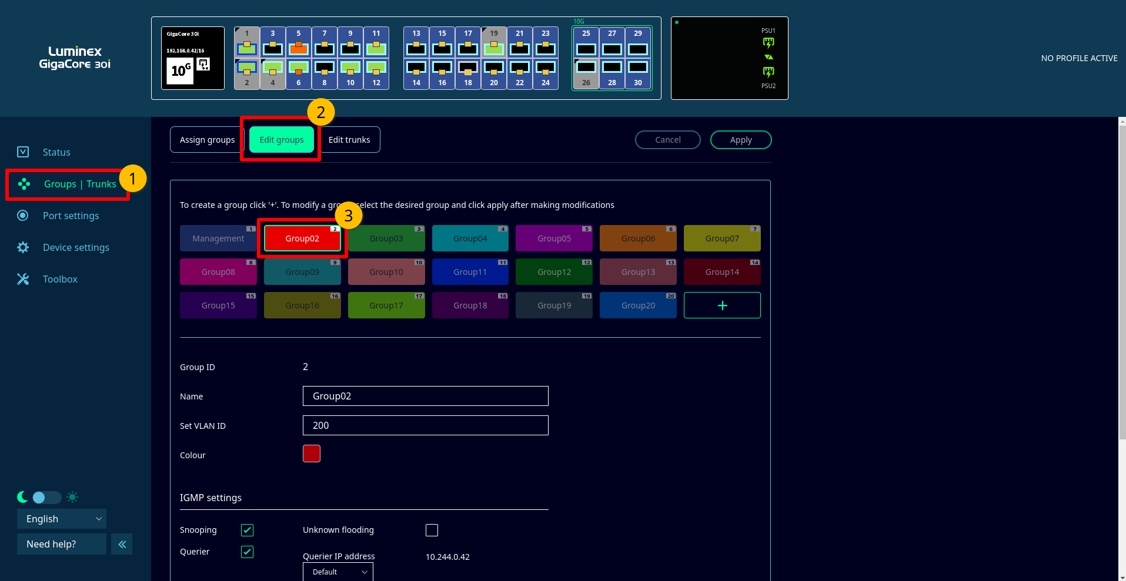Open Toolbox using the wrench icon
Screen dimensions: 1126x581
click(23, 279)
